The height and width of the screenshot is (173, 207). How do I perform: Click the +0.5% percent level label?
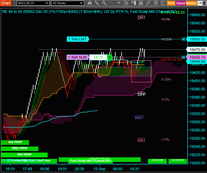(165, 20)
